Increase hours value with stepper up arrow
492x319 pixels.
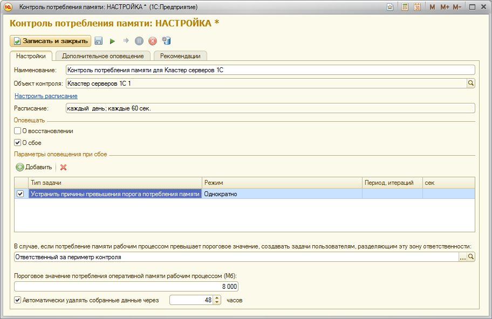[217, 297]
